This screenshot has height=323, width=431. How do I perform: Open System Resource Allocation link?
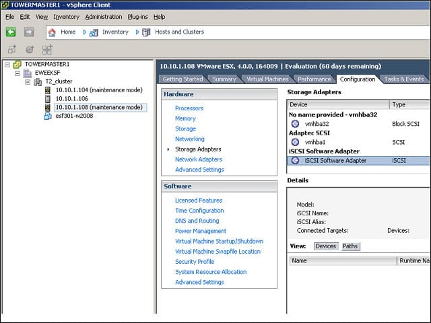click(x=211, y=272)
